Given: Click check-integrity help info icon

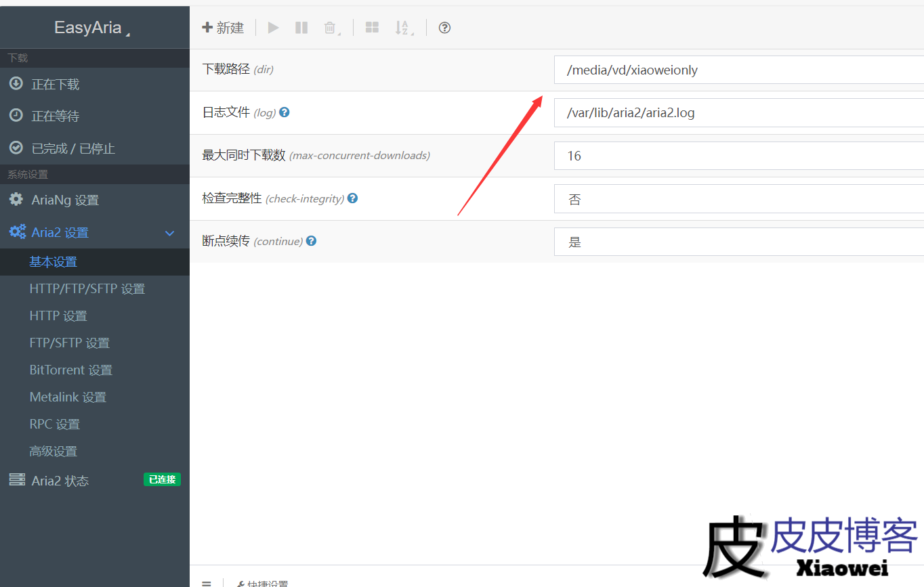Looking at the screenshot, I should [352, 198].
